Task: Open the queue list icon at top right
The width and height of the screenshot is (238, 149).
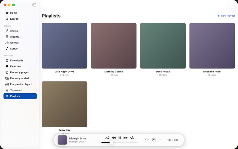Action: [x=233, y=5]
